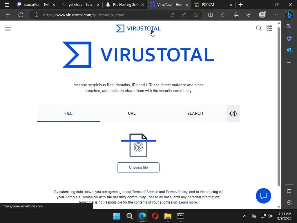Close the POPCAT browser tab
This screenshot has width=297, height=223.
coord(231,5)
